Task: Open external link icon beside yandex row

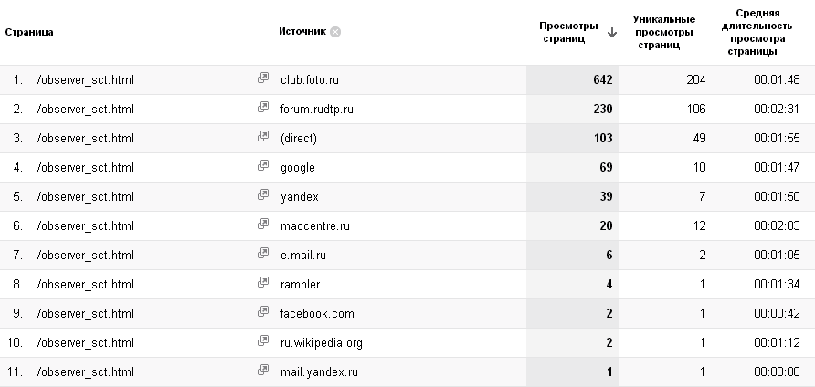Action: pyautogui.click(x=263, y=194)
